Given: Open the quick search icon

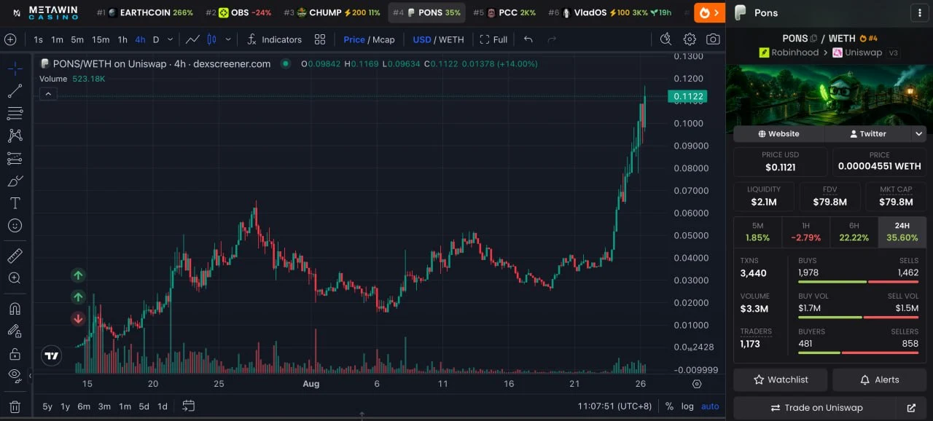Looking at the screenshot, I should tap(665, 39).
